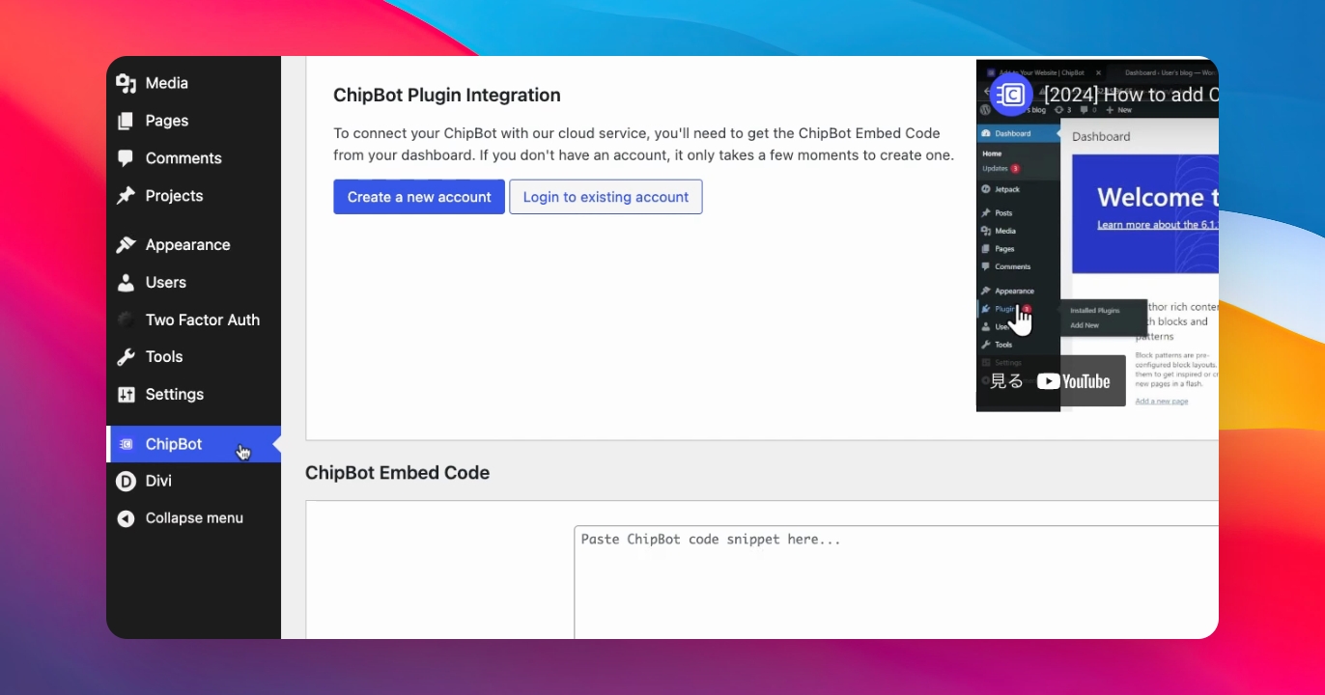Image resolution: width=1325 pixels, height=695 pixels.
Task: Click the Projects pin icon
Action: (126, 196)
